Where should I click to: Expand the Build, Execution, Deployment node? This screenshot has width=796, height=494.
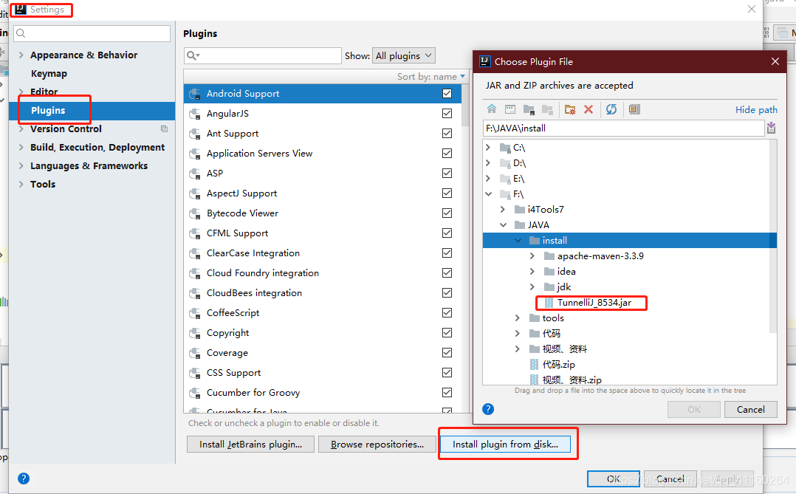(x=21, y=147)
